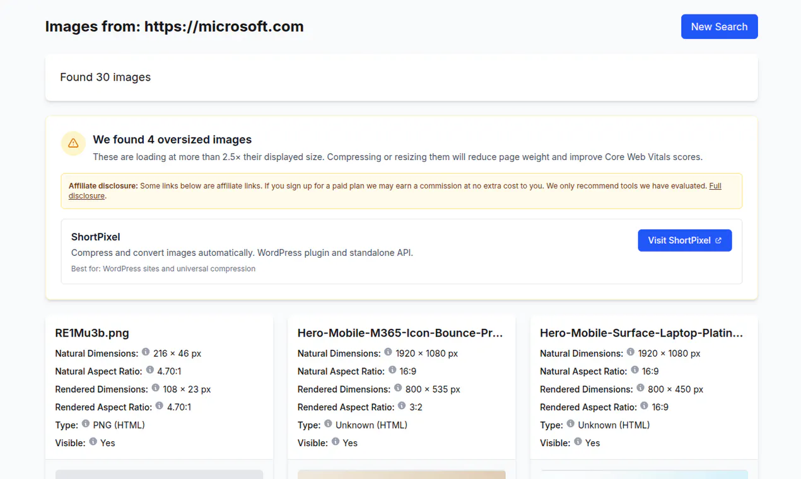Info icon for Hero-Mobile-Surface-Laptop Natural Aspect Ratio

pos(635,370)
